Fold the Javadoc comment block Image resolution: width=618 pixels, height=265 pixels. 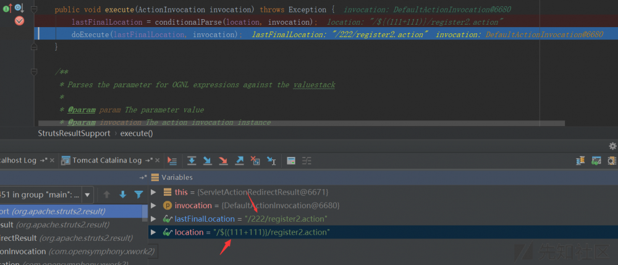click(34, 72)
